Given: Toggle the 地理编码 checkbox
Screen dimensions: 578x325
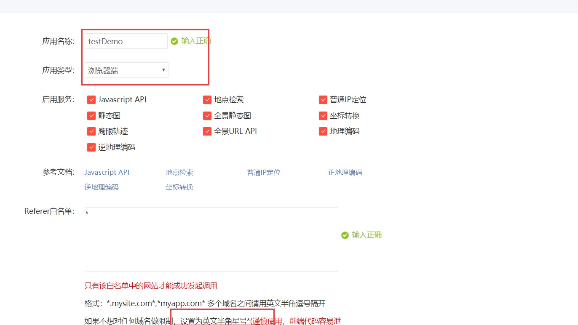Looking at the screenshot, I should coord(323,131).
